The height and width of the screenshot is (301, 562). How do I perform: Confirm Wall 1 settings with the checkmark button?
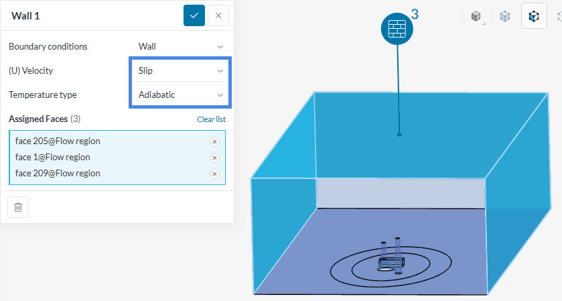coord(194,15)
